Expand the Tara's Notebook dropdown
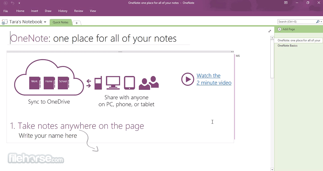This screenshot has height=171, width=323. [x=45, y=22]
